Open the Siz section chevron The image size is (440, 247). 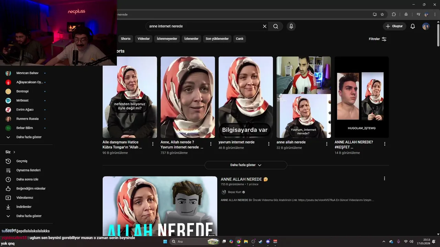click(x=14, y=152)
